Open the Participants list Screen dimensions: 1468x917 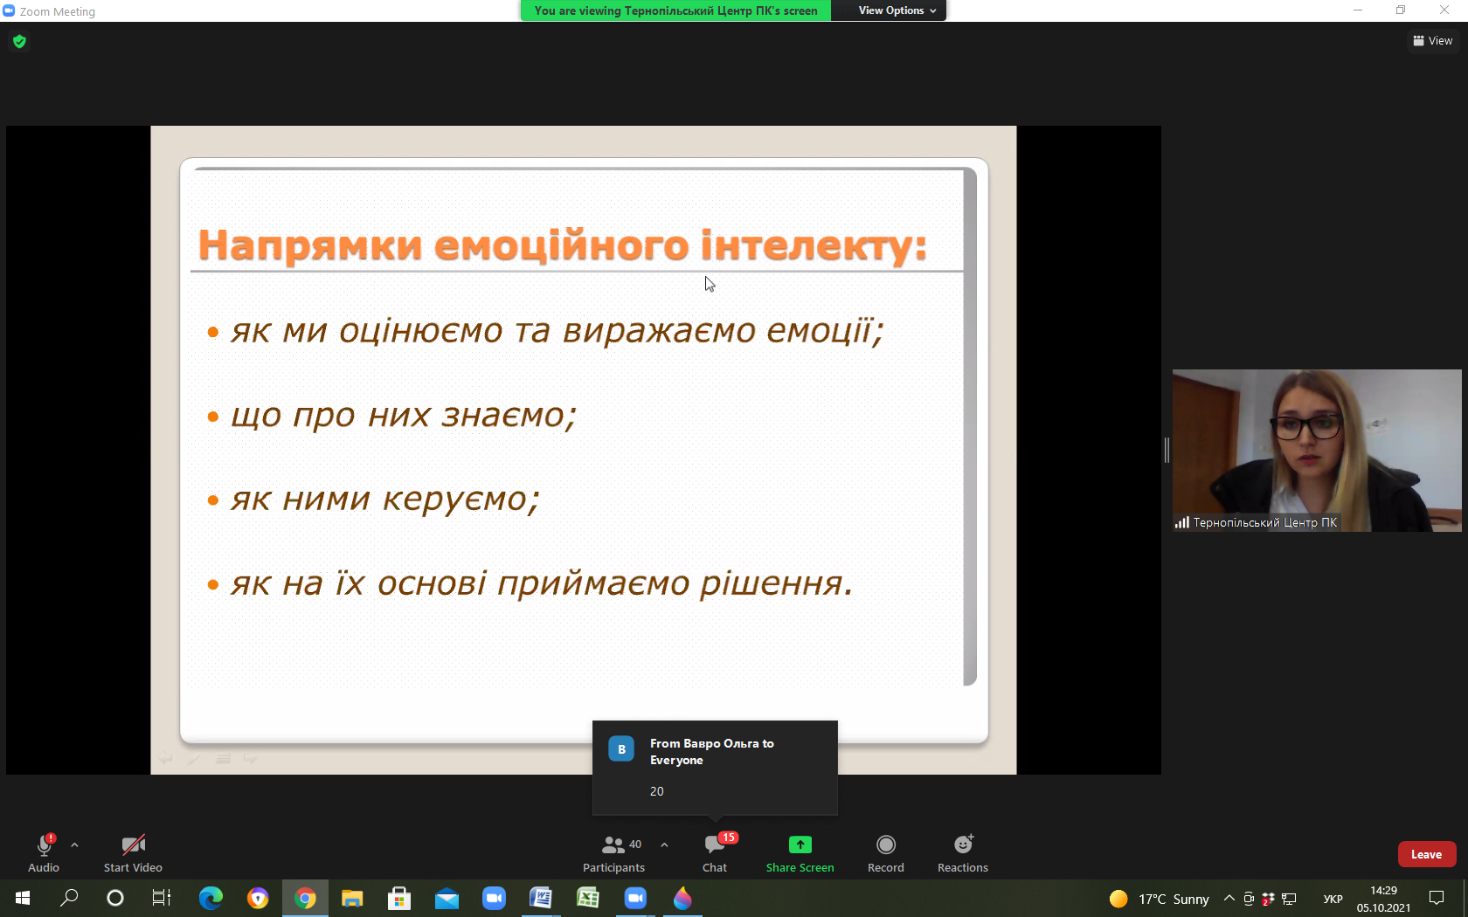pos(613,852)
